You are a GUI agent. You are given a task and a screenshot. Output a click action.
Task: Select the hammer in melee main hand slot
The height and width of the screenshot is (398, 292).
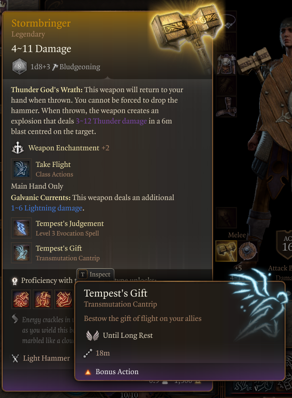pyautogui.click(x=226, y=251)
